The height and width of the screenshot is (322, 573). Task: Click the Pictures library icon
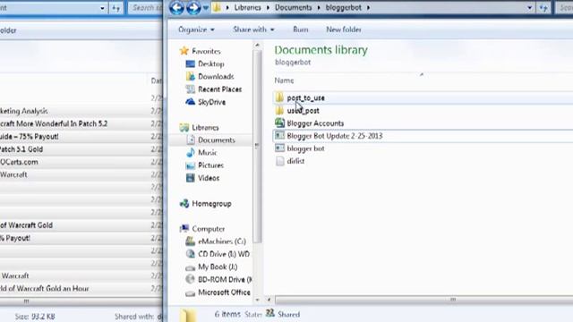190,165
